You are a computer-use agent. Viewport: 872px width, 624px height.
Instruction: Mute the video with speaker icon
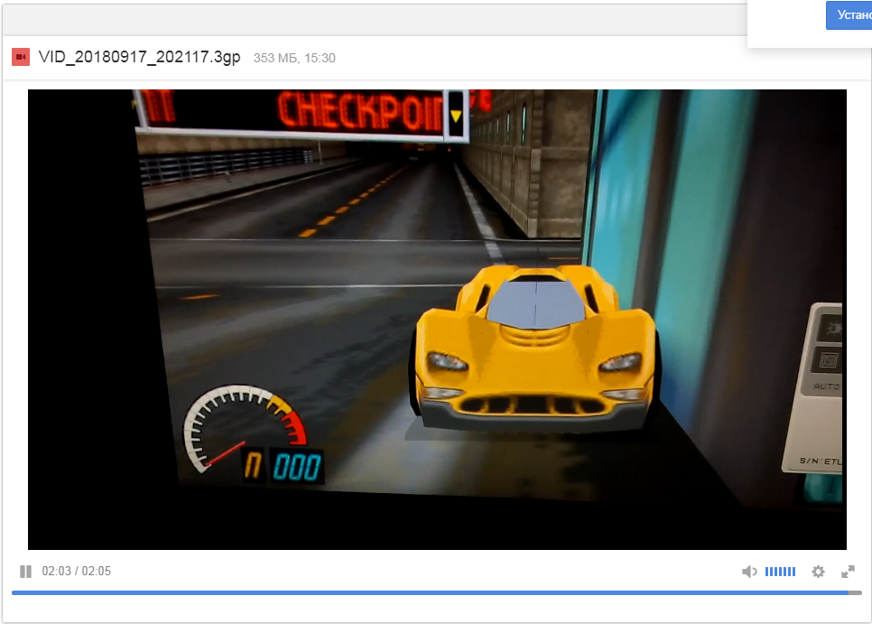(748, 572)
